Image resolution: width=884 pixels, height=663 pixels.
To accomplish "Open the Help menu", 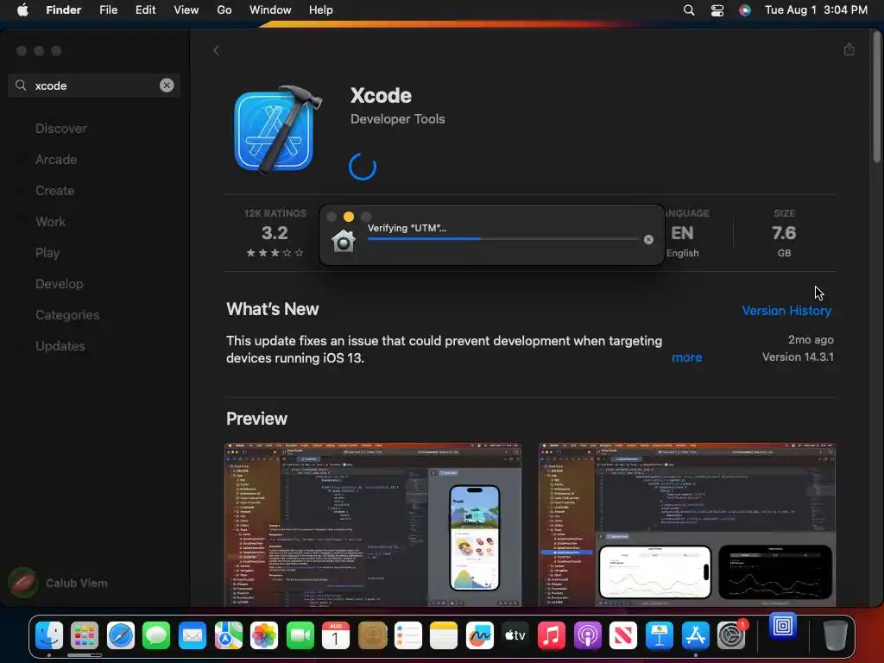I will (x=321, y=10).
